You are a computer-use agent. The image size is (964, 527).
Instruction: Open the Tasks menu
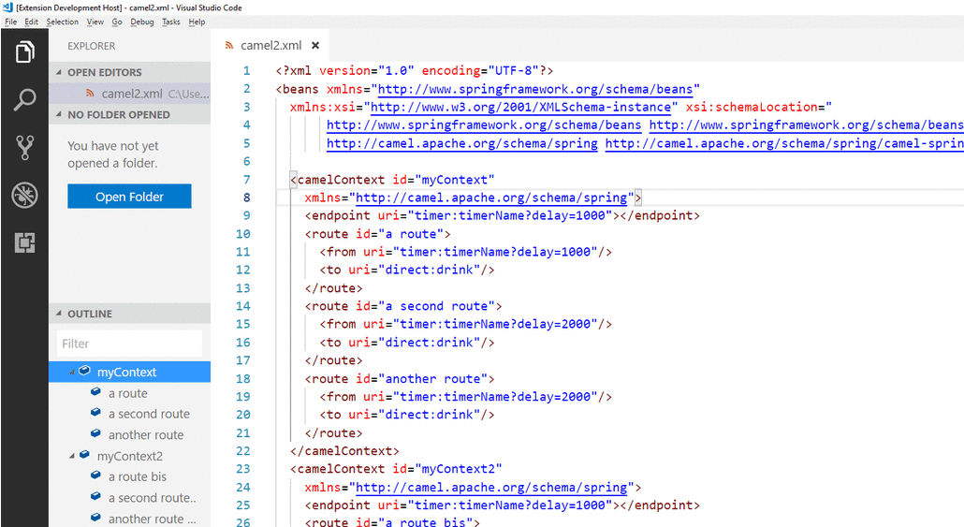pyautogui.click(x=171, y=22)
